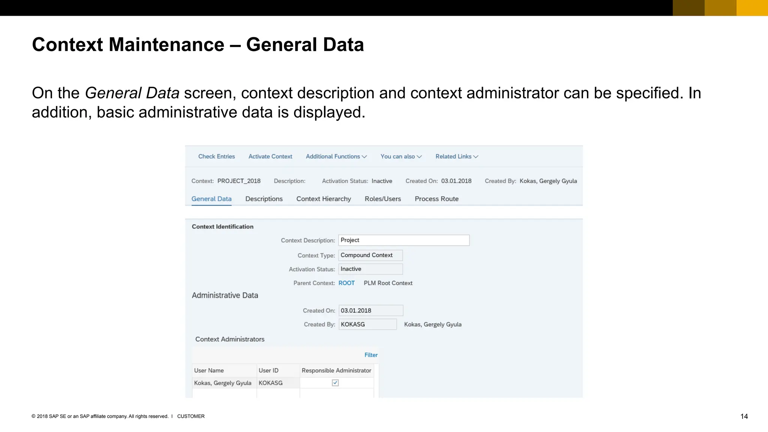Click the Created On date field
This screenshot has height=432, width=768.
(371, 310)
